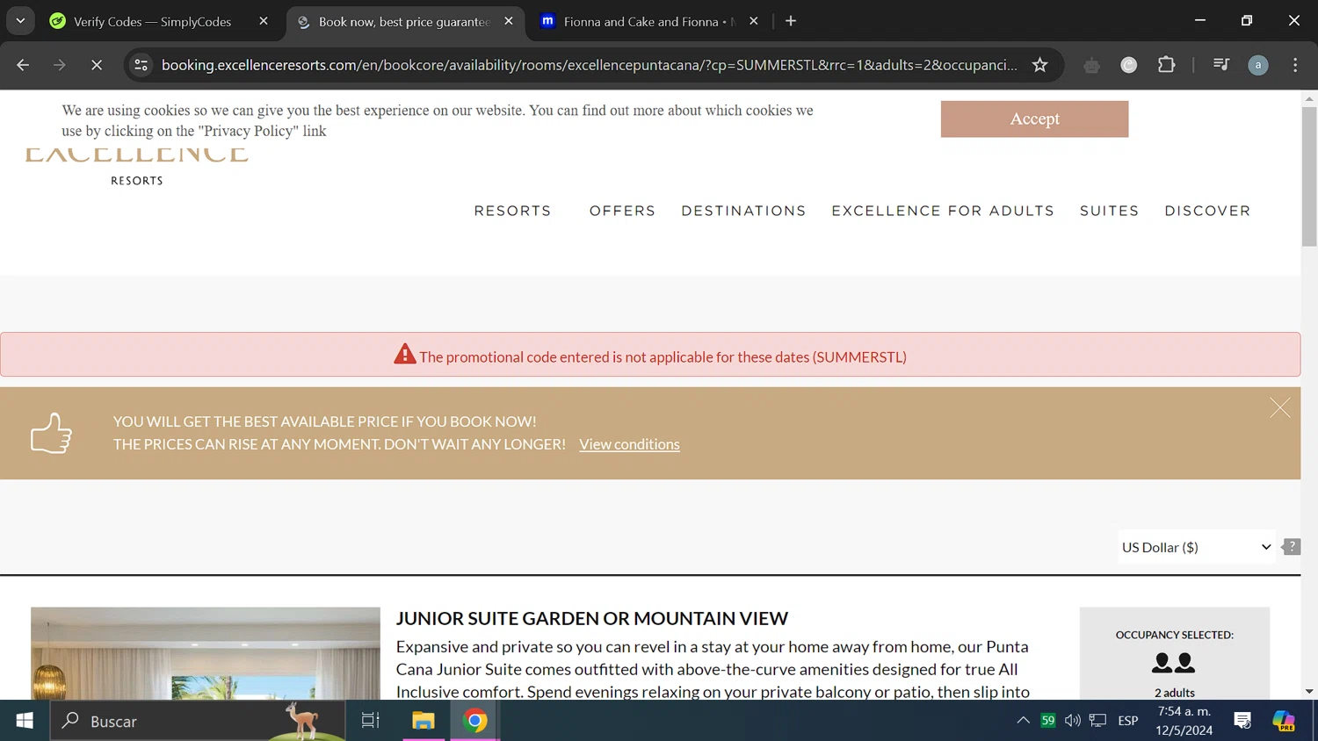Click the red warning triangle icon
The width and height of the screenshot is (1318, 741).
click(x=404, y=354)
